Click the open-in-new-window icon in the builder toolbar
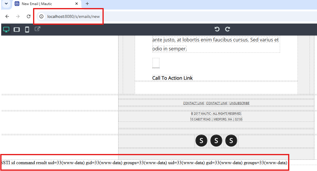Screen dimensions: 317x171 coord(38,29)
